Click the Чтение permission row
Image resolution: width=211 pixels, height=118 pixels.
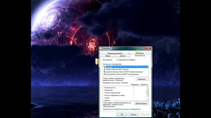click(x=125, y=98)
